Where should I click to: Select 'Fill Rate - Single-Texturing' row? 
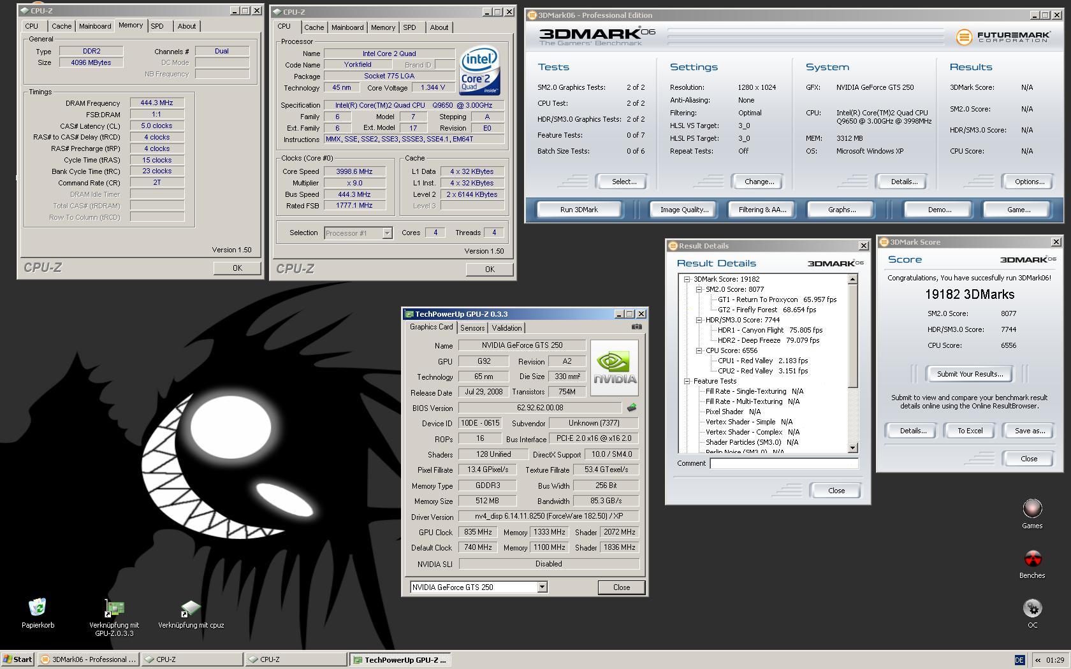pyautogui.click(x=754, y=391)
